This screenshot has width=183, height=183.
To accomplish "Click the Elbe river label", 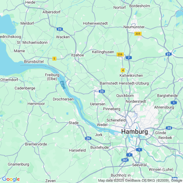I will pyautogui.click(x=63, y=85).
